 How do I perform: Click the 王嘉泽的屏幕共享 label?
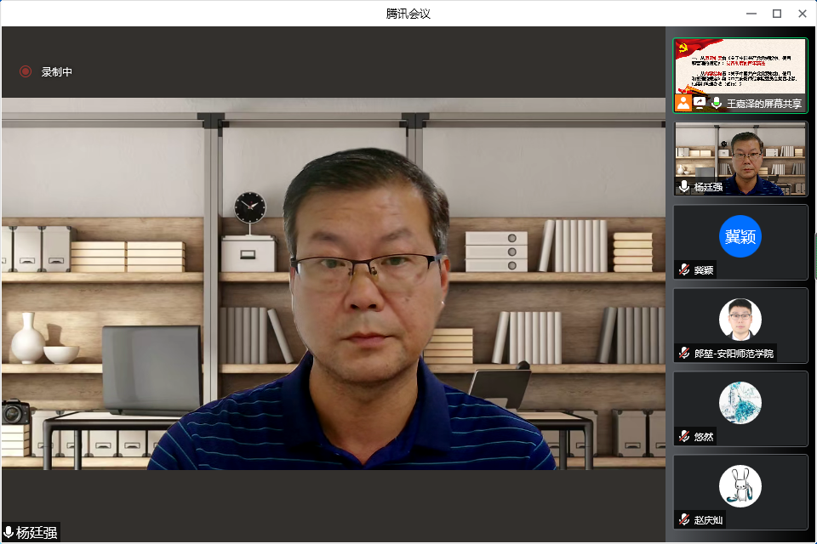tap(763, 104)
